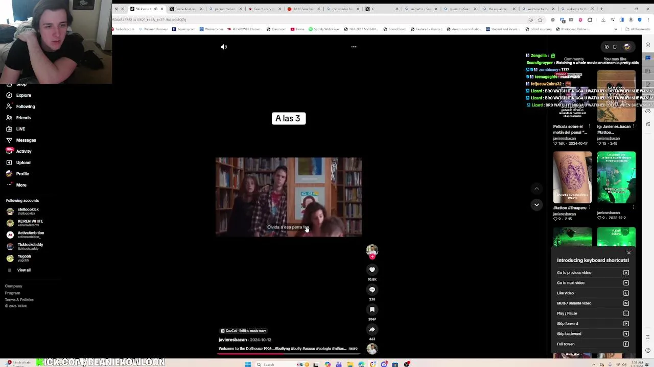The height and width of the screenshot is (367, 654).
Task: Click Like video shortcut key icon
Action: click(x=626, y=293)
